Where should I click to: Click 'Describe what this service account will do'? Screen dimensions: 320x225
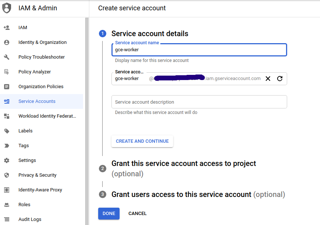pyautogui.click(x=156, y=112)
